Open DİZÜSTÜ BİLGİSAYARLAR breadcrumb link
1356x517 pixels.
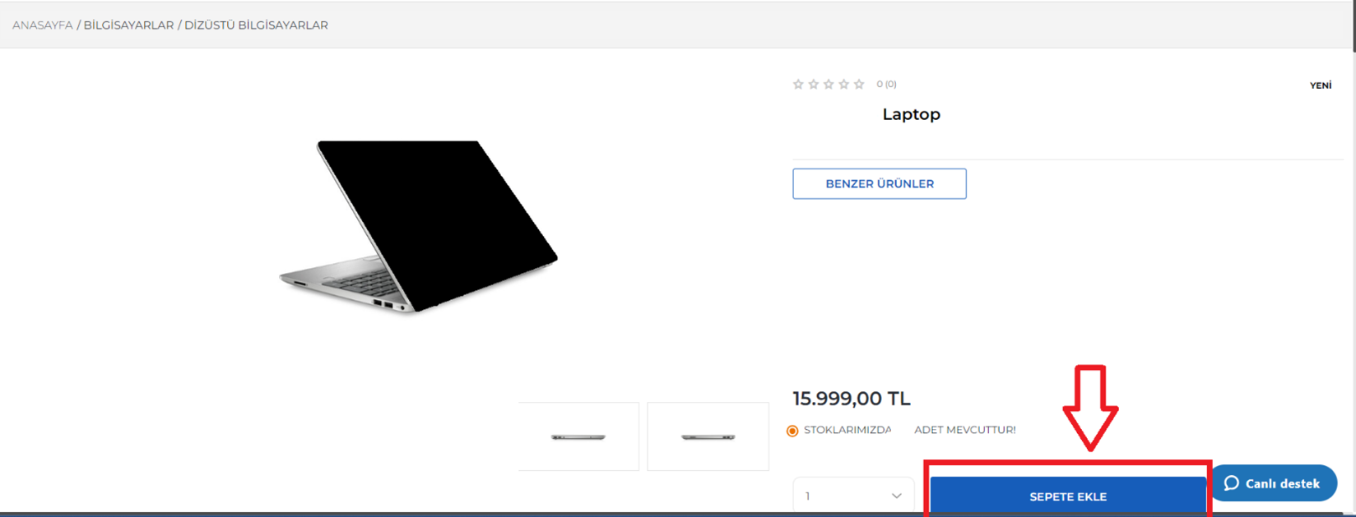(256, 25)
